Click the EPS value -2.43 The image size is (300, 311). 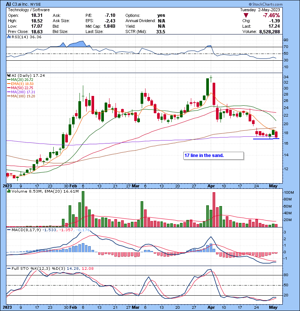tap(110, 21)
